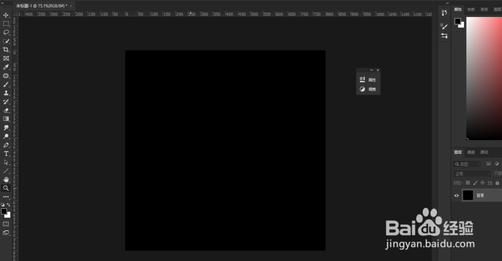Switch to the 路径 tab
Image resolution: width=502 pixels, height=261 pixels.
tap(484, 152)
